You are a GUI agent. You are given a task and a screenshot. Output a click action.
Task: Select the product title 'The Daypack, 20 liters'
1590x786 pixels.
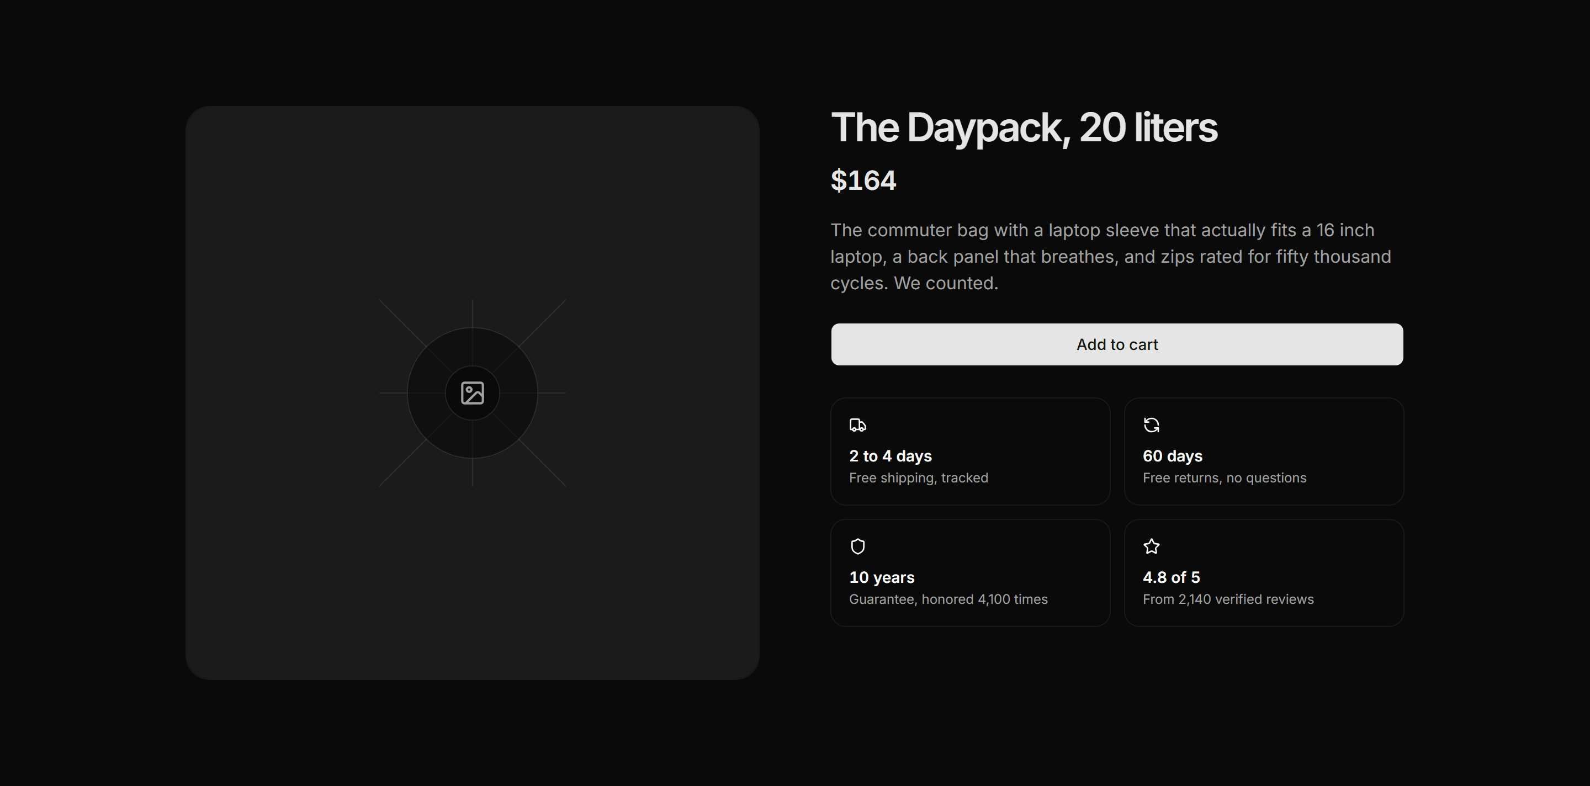point(1024,128)
